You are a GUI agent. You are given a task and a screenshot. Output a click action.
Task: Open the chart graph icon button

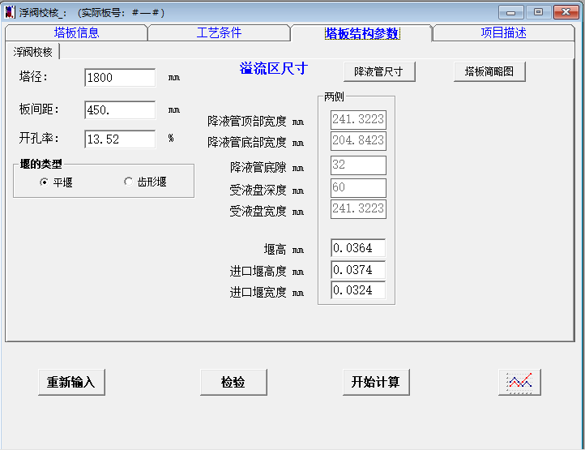(x=519, y=382)
